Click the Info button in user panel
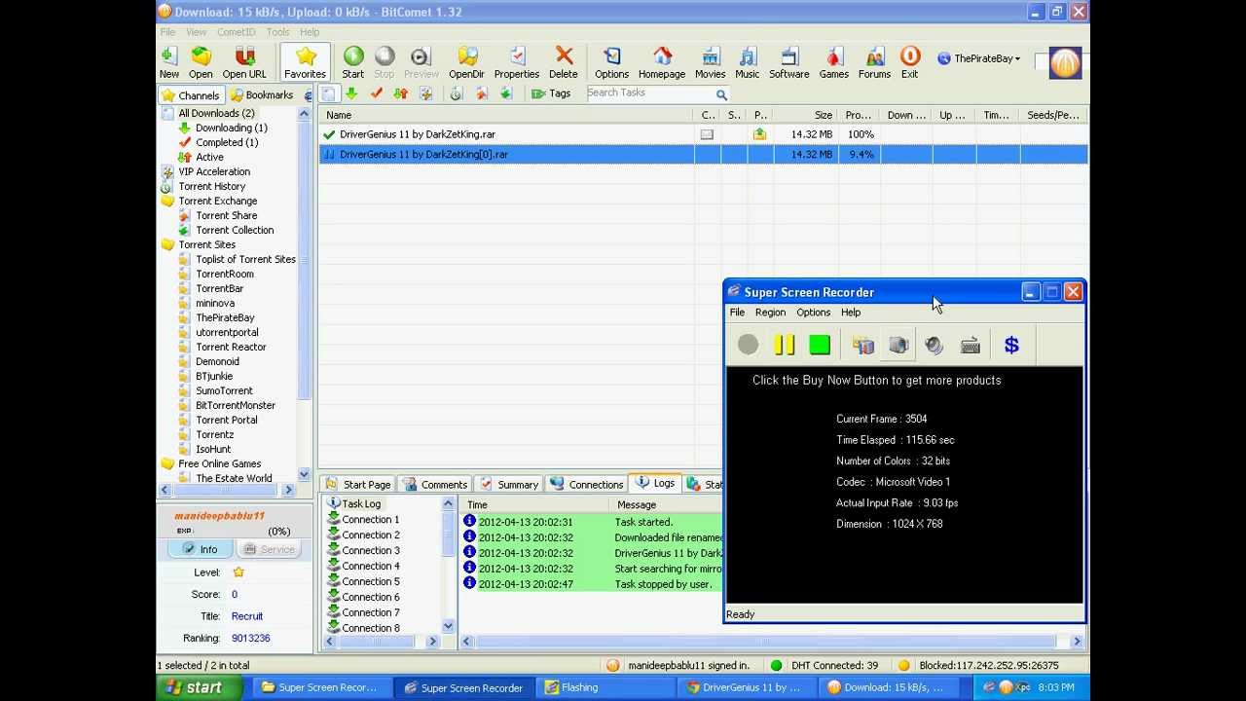This screenshot has width=1246, height=701. 200,549
